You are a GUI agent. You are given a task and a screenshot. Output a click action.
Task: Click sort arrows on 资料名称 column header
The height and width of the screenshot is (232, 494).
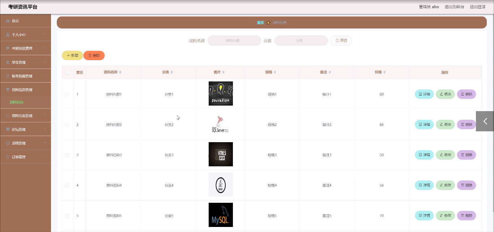click(x=120, y=73)
